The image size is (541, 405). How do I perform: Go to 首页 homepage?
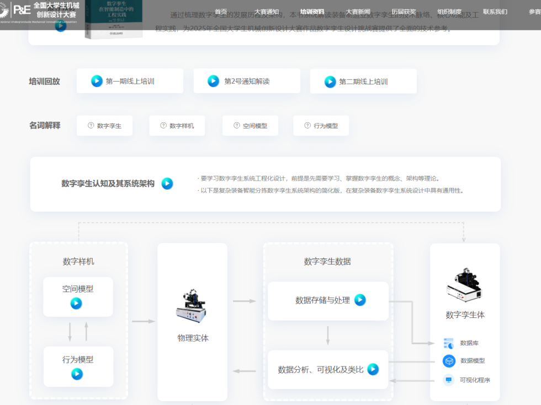[x=220, y=10]
